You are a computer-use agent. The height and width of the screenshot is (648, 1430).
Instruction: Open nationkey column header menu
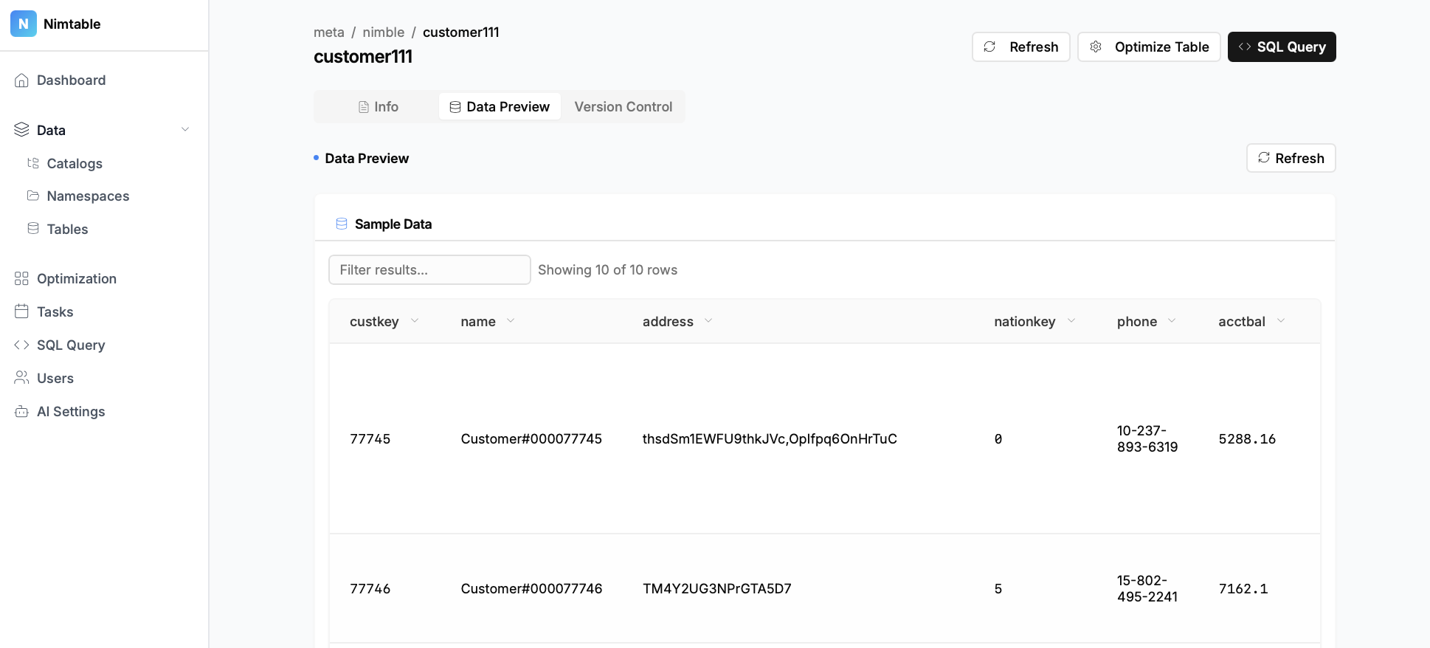tap(1071, 321)
